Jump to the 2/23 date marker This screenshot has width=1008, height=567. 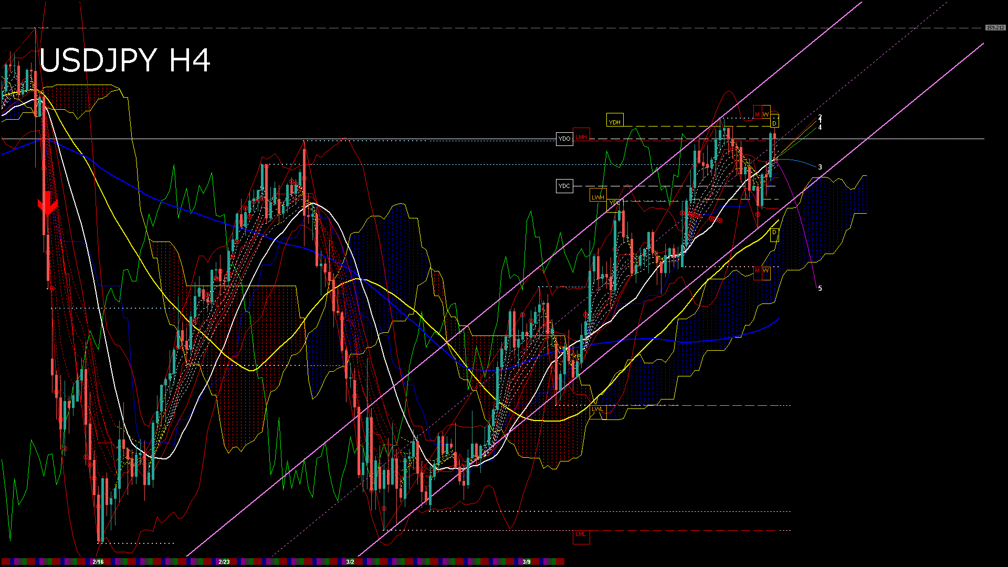coord(224,562)
